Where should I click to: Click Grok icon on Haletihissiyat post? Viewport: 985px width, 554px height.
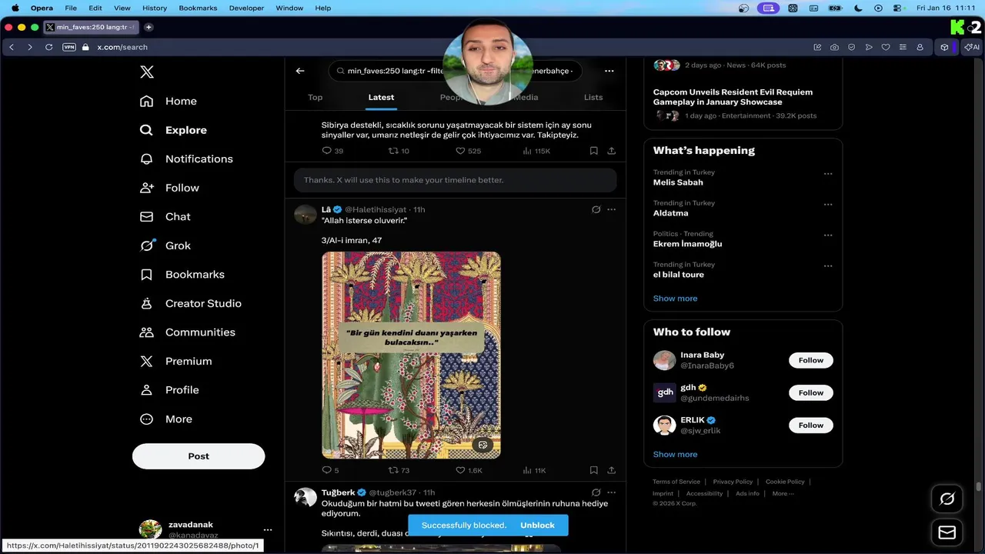pyautogui.click(x=596, y=209)
